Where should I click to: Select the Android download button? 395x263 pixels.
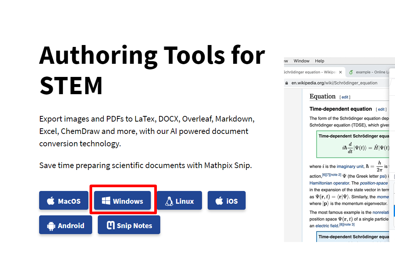click(65, 225)
